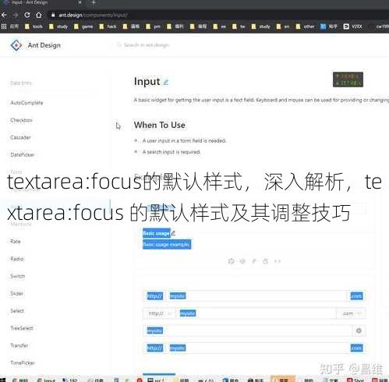This screenshot has height=382, width=389.
Task: Reload the page with the refresh icon
Action: tap(27, 15)
